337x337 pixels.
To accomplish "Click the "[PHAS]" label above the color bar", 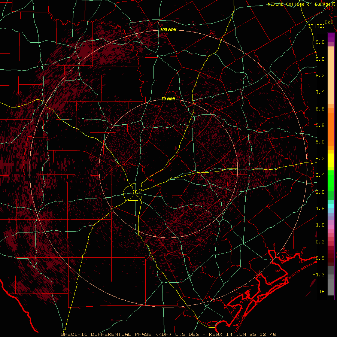I will click(316, 26).
